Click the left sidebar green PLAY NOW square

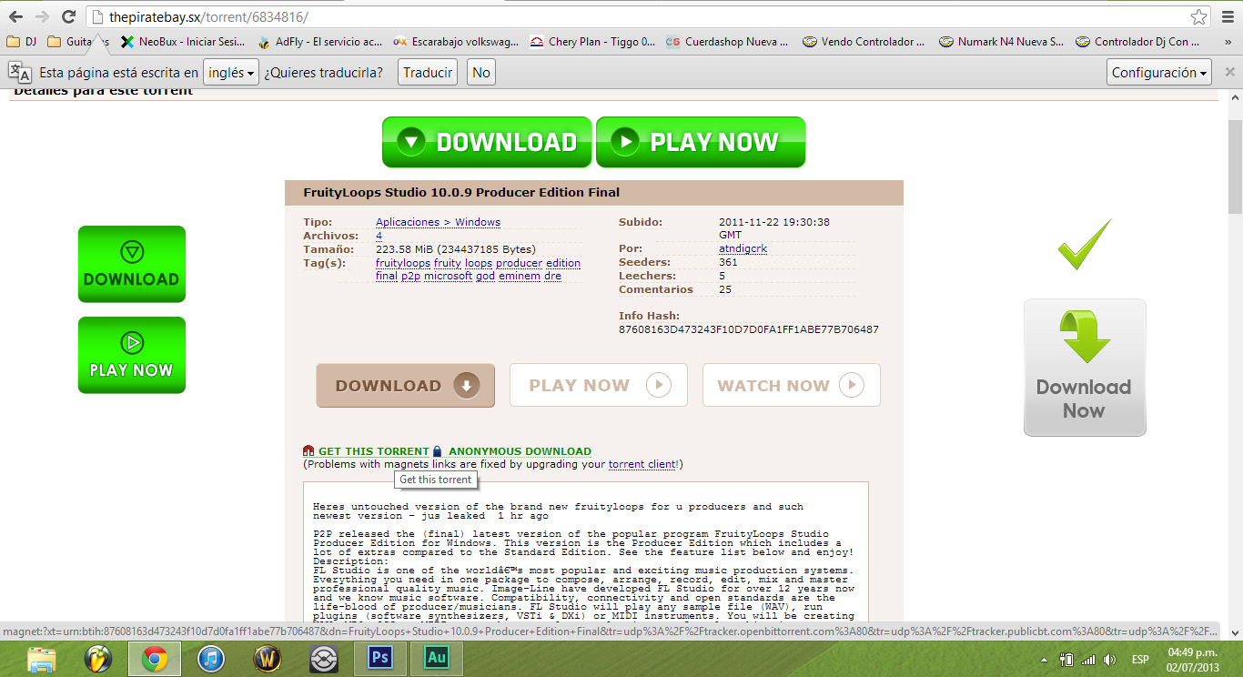[132, 355]
